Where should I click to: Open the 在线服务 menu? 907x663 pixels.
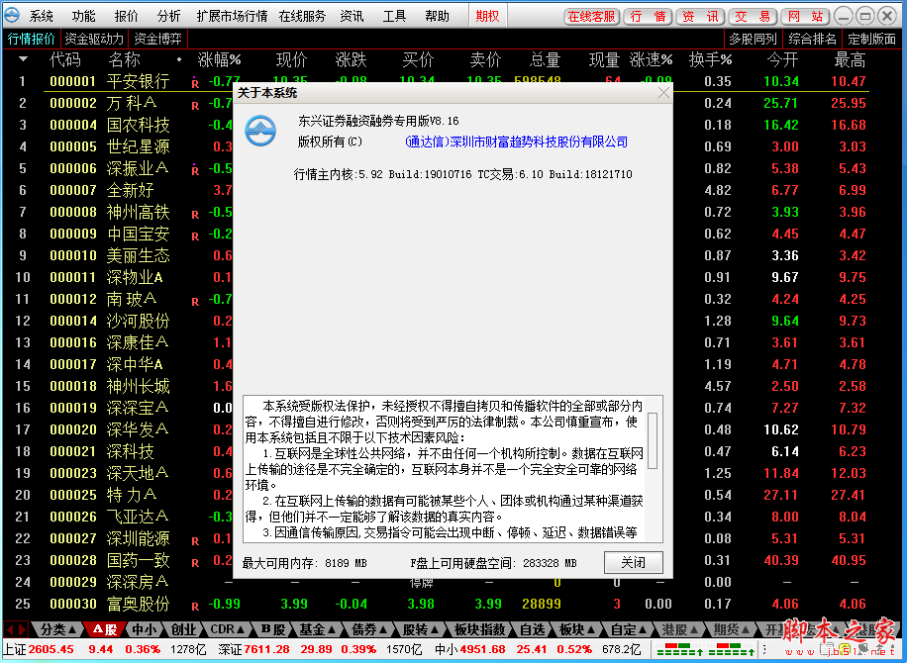(302, 16)
